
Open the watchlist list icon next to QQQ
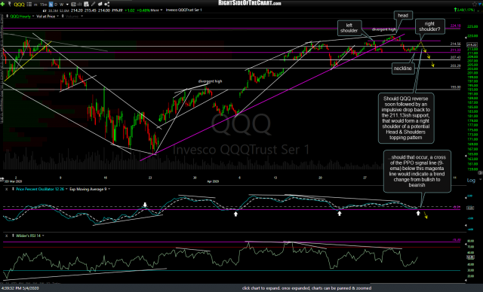tap(29, 5)
